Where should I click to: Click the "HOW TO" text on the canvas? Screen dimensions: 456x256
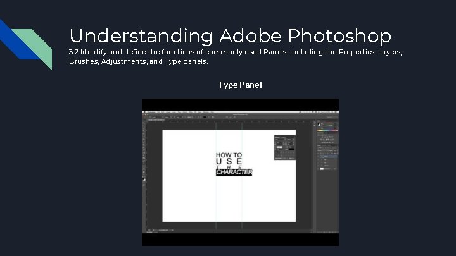(229, 155)
